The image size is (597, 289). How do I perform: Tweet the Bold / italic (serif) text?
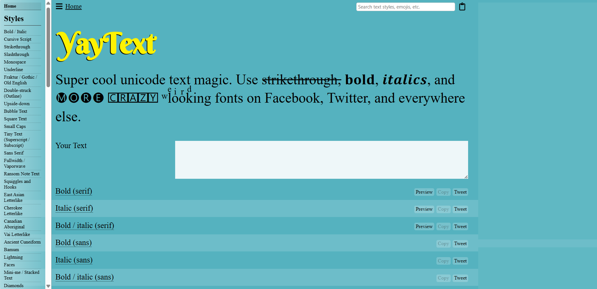coord(460,226)
